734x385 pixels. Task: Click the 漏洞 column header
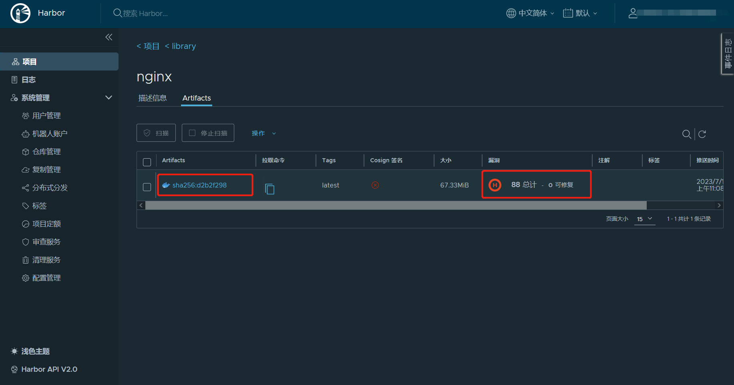[x=494, y=160]
